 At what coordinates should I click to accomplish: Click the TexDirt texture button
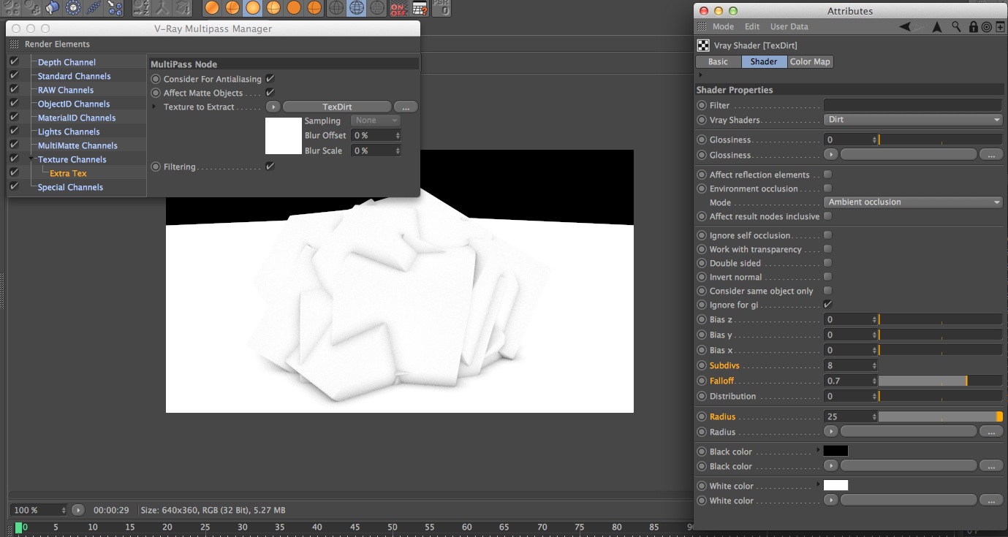(x=337, y=107)
